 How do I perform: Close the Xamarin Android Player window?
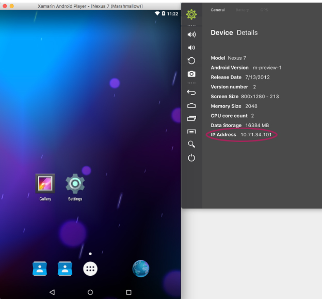click(5, 6)
